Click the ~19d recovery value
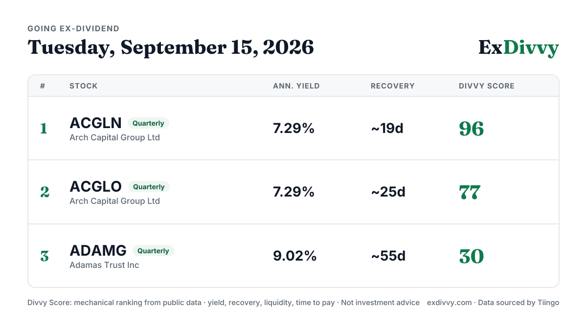This screenshot has height=330, width=587. tap(387, 129)
